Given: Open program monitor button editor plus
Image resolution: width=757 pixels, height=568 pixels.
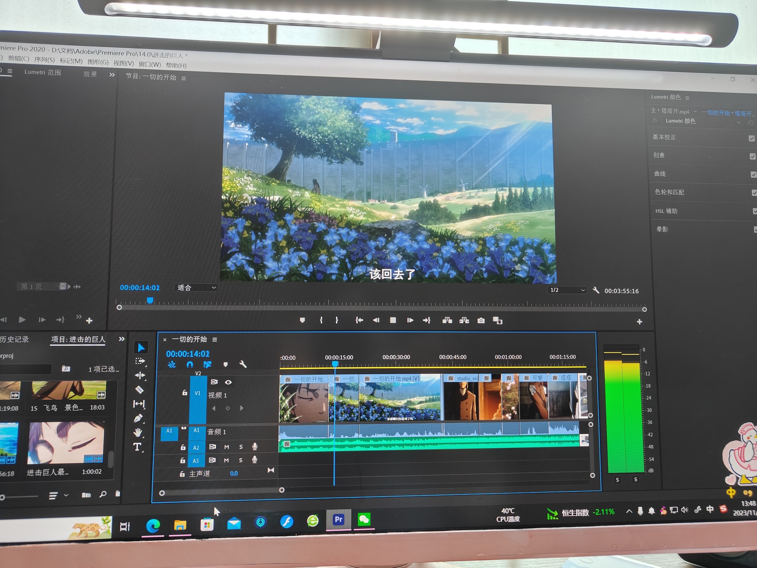Looking at the screenshot, I should [639, 322].
